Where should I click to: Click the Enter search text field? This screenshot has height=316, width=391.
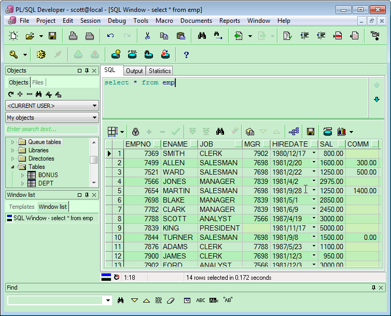(51, 129)
